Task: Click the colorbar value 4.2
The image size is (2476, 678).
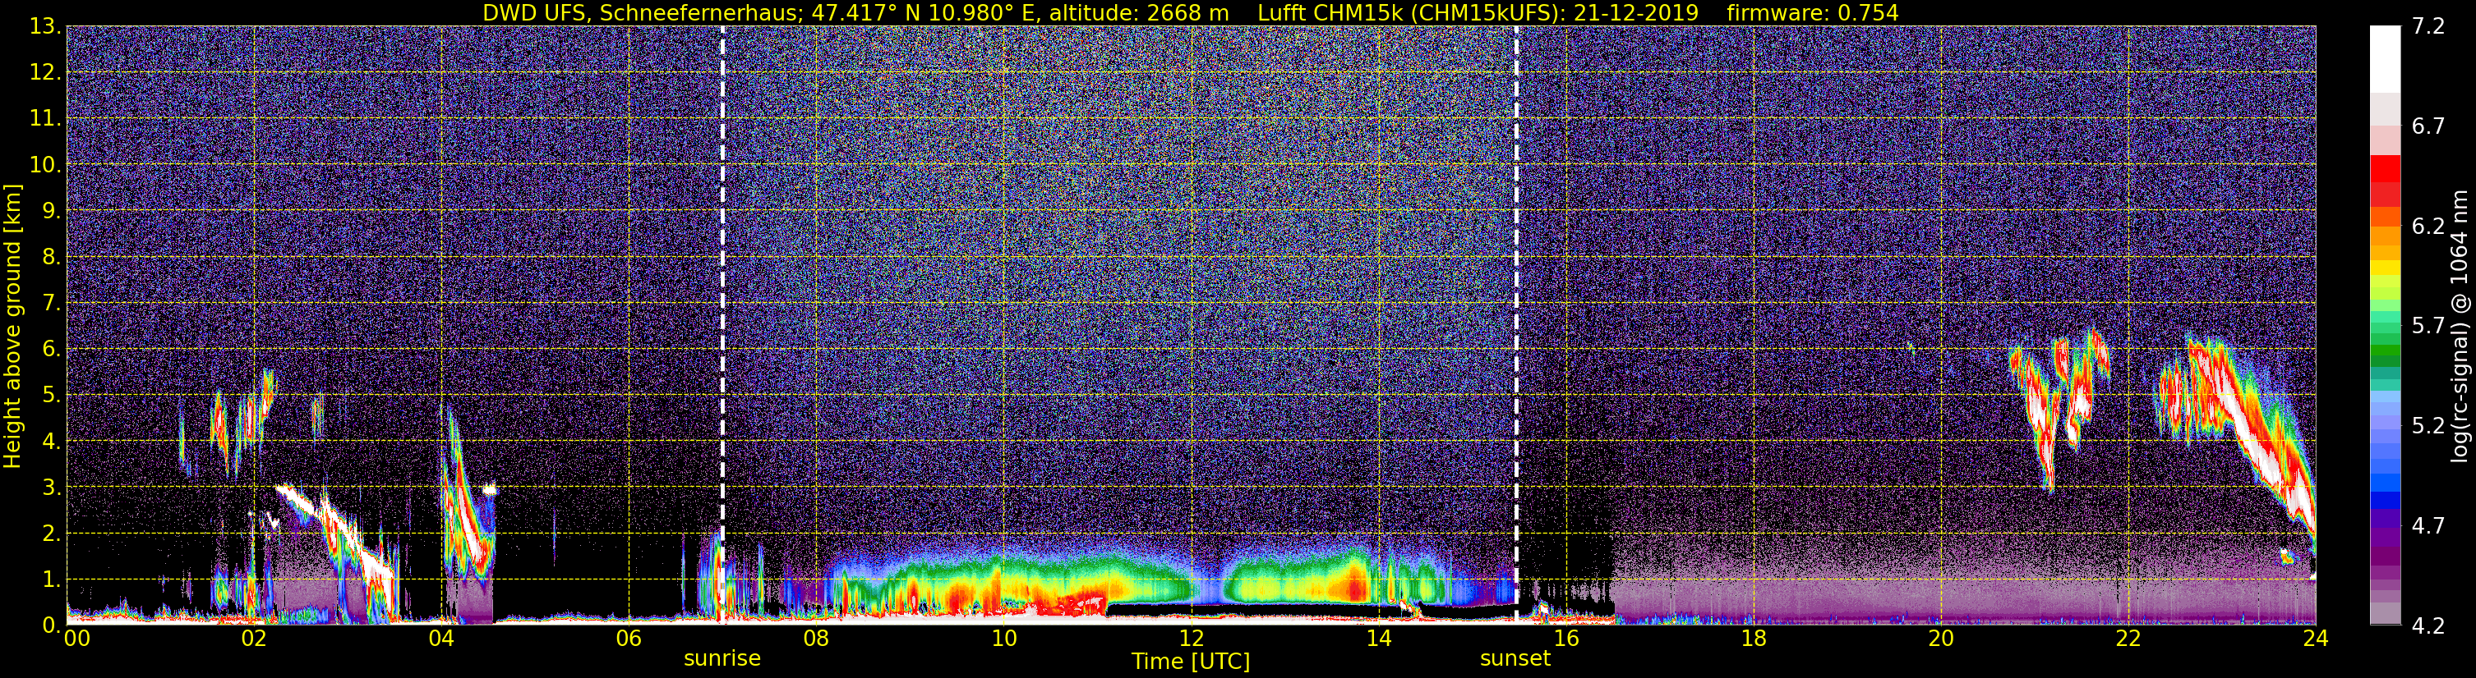Action: pyautogui.click(x=2428, y=625)
